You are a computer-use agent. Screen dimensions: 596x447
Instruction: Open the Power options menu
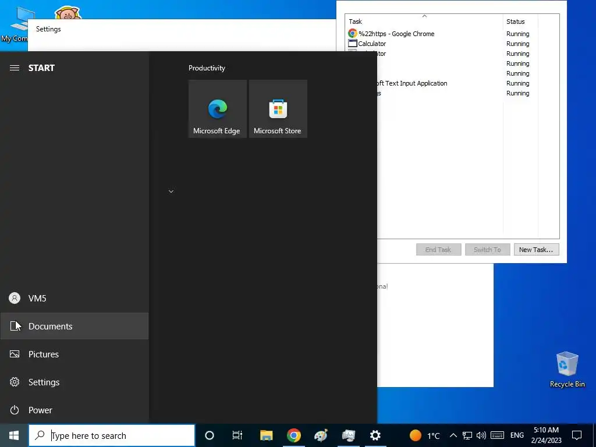point(74,410)
